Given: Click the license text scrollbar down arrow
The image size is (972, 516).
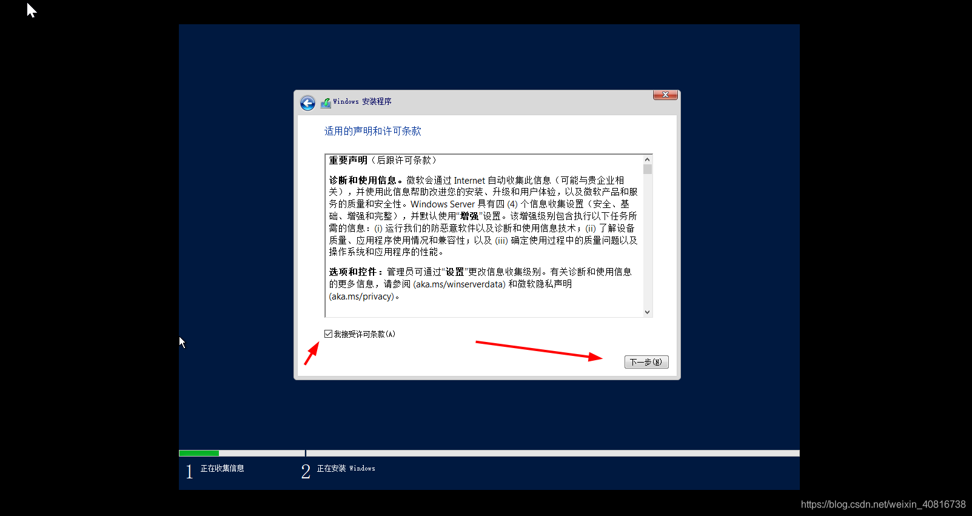Looking at the screenshot, I should pos(648,312).
